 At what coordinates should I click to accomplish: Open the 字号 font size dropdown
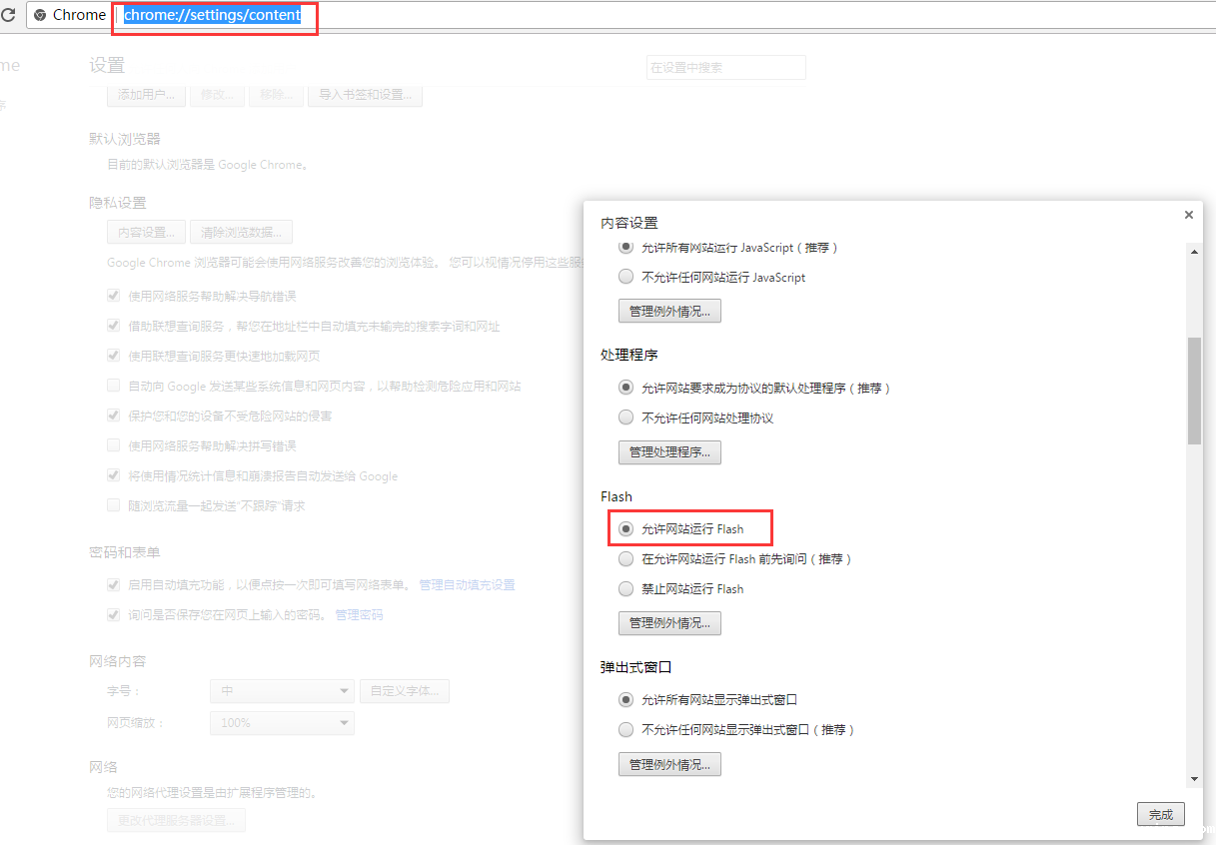282,691
